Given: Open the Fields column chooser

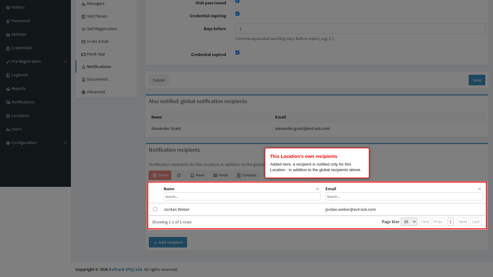Looking at the screenshot, I should tap(221, 175).
